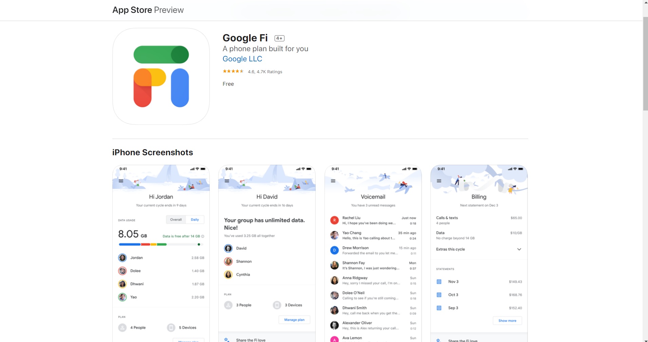648x342 pixels.
Task: Click the Manage plan button
Action: 294,320
